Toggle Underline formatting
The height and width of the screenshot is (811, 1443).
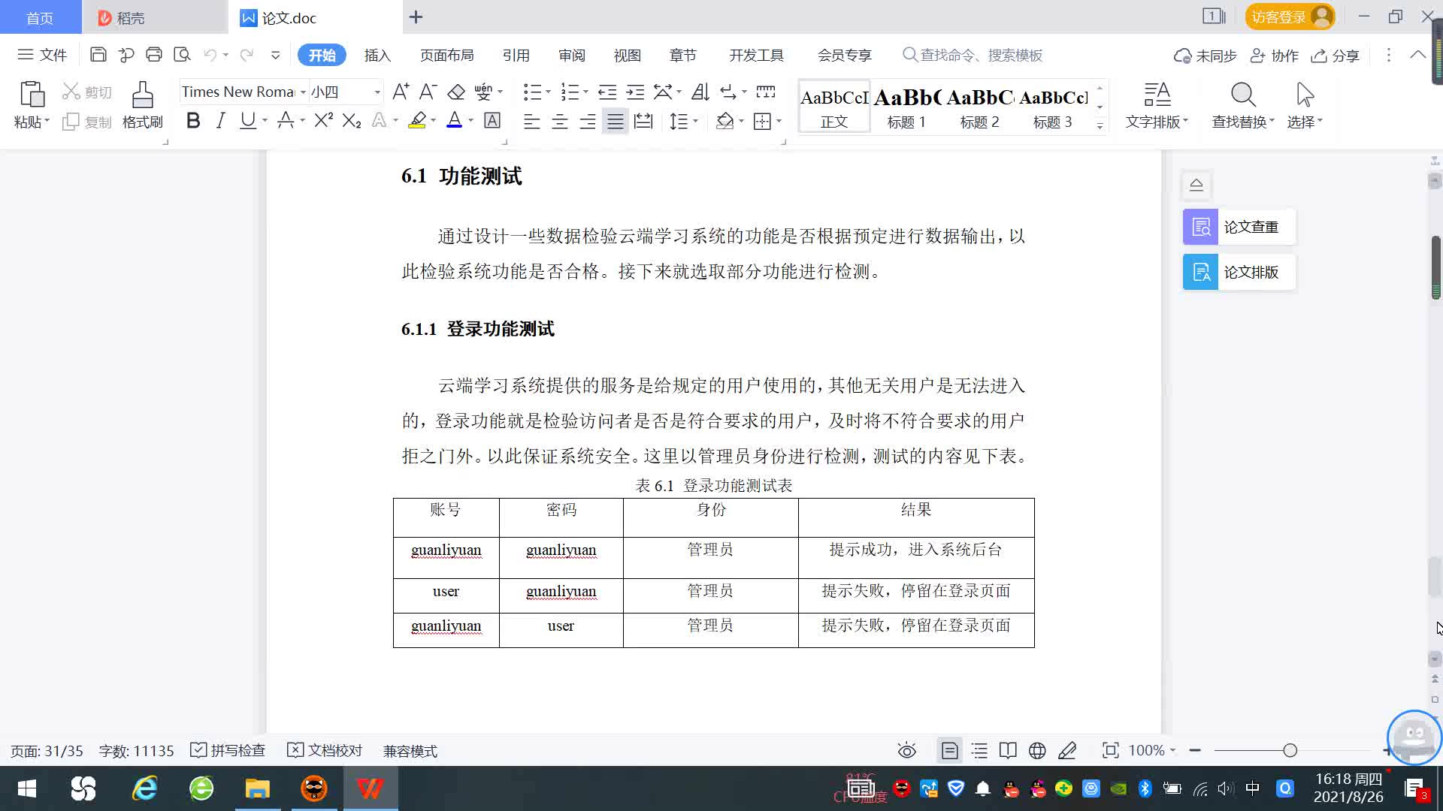pyautogui.click(x=247, y=120)
